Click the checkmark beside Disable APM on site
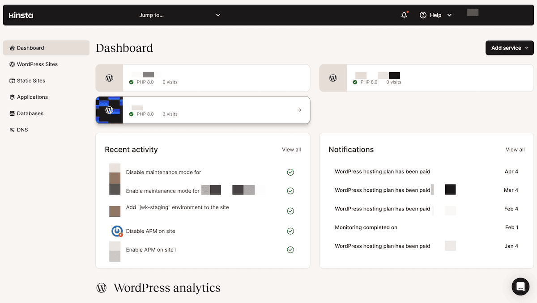 290,231
